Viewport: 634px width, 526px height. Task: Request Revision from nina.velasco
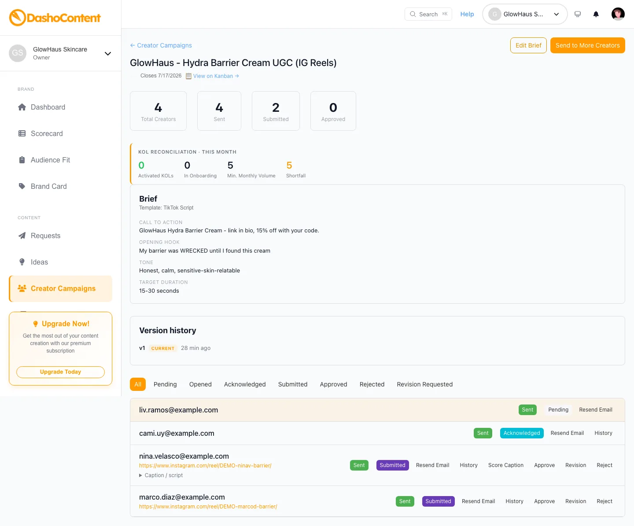[x=575, y=465]
